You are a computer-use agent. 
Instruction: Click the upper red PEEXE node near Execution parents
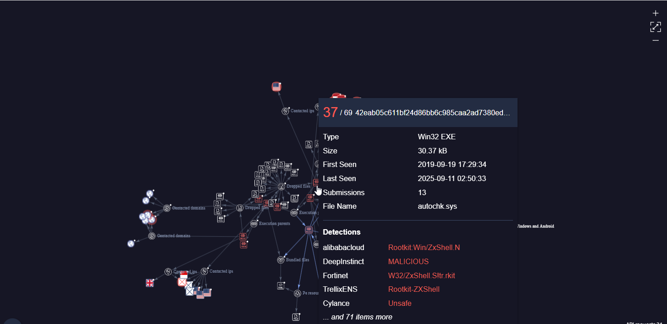click(x=243, y=236)
